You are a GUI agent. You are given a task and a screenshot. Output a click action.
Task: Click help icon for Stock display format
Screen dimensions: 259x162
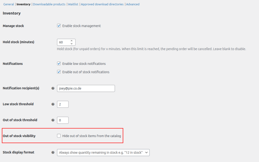[x=53, y=152]
